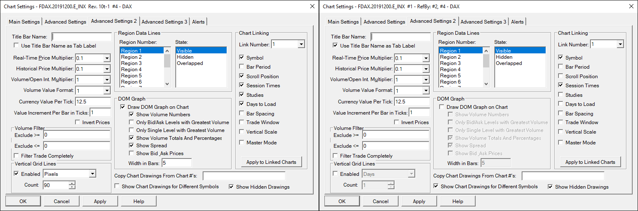Click Apply to Linked Charts in right dialog
Viewport: 638px width, 211px height.
pyautogui.click(x=590, y=162)
